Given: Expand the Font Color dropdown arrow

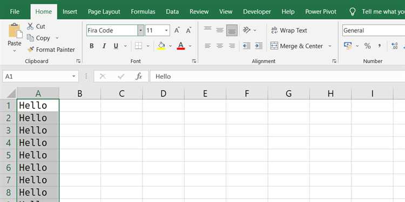Looking at the screenshot, I should tap(190, 46).
